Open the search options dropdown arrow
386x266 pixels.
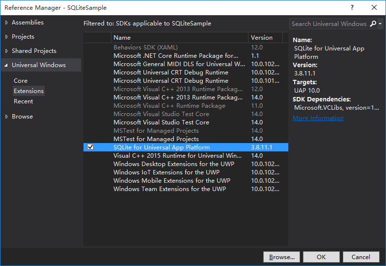pos(380,24)
